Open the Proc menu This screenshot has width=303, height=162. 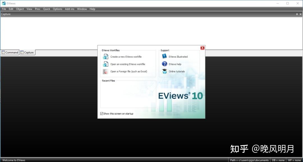(38, 9)
